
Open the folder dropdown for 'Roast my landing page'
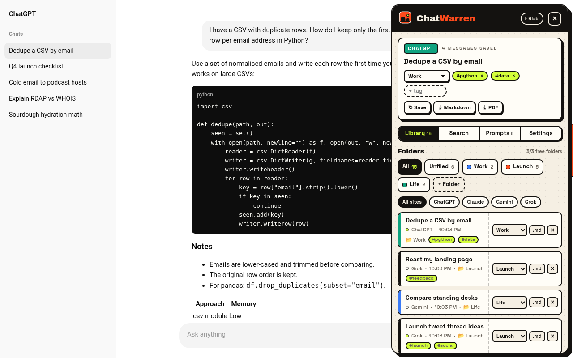pos(509,269)
